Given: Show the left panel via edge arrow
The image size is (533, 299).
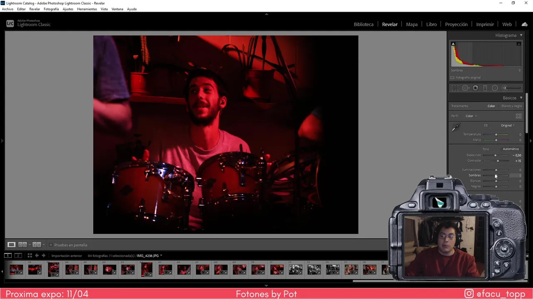Looking at the screenshot, I should point(2,141).
